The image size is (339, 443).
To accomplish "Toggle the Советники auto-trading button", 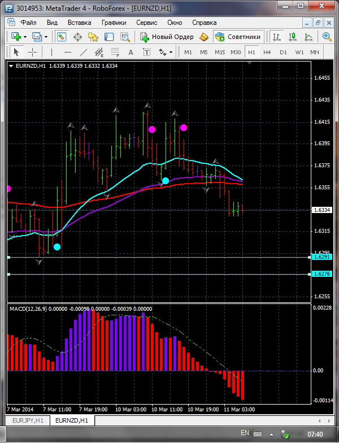I will [238, 37].
